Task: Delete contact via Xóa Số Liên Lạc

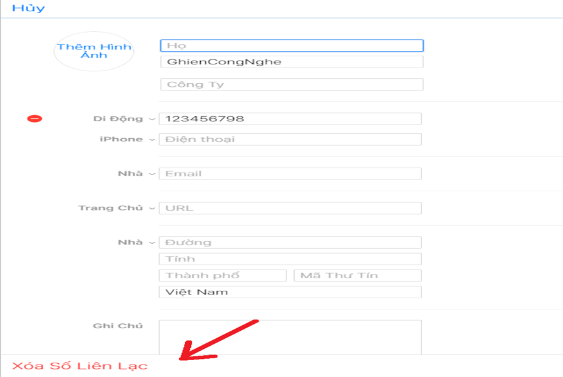Action: pyautogui.click(x=79, y=366)
